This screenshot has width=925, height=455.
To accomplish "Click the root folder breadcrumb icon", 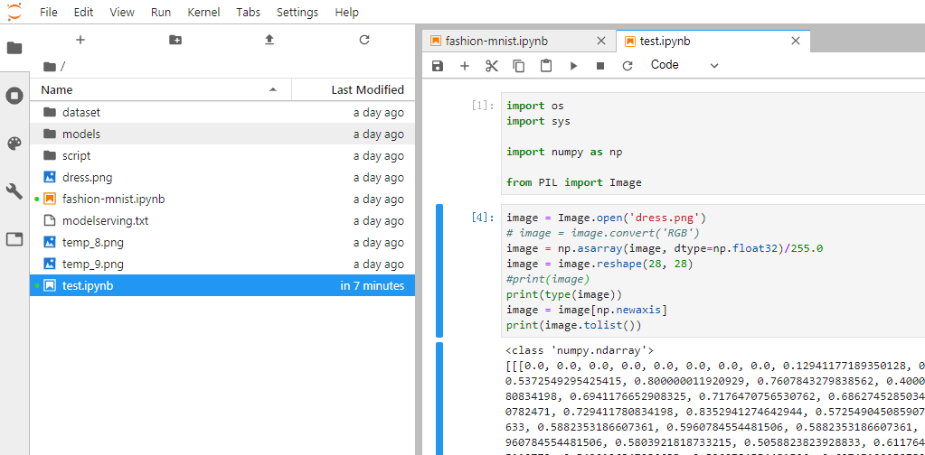I will tap(50, 67).
